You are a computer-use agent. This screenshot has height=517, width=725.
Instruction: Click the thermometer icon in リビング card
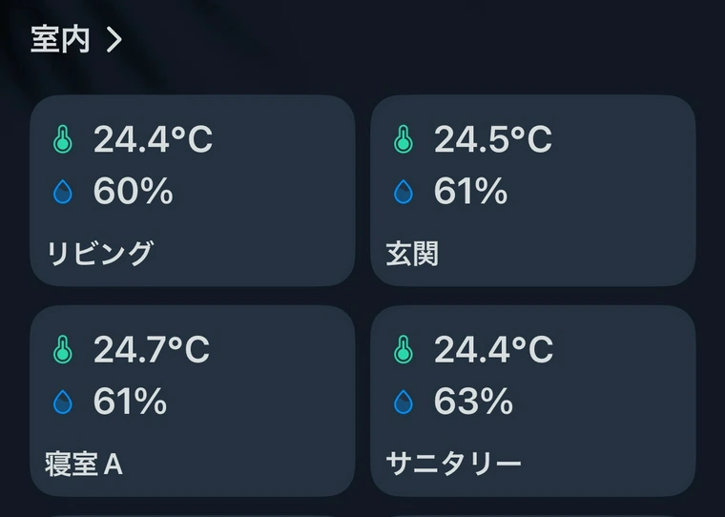point(63,141)
